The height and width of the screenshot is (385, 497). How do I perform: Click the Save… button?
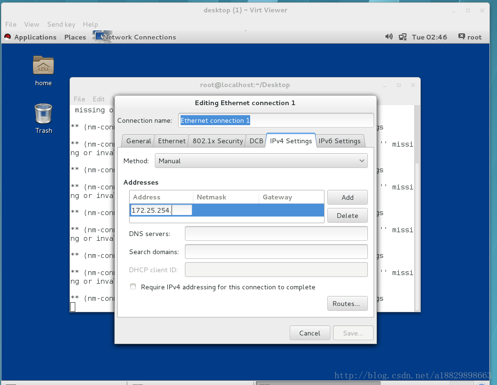pyautogui.click(x=353, y=333)
